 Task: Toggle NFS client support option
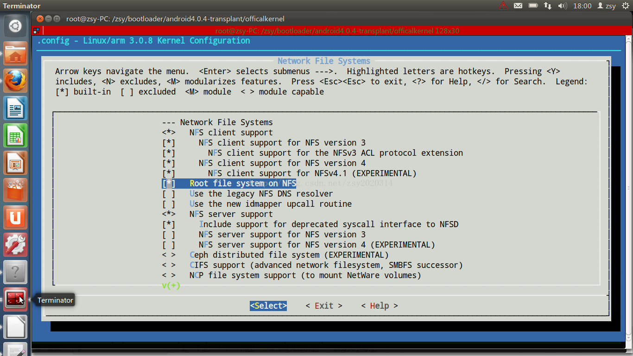[x=217, y=133]
